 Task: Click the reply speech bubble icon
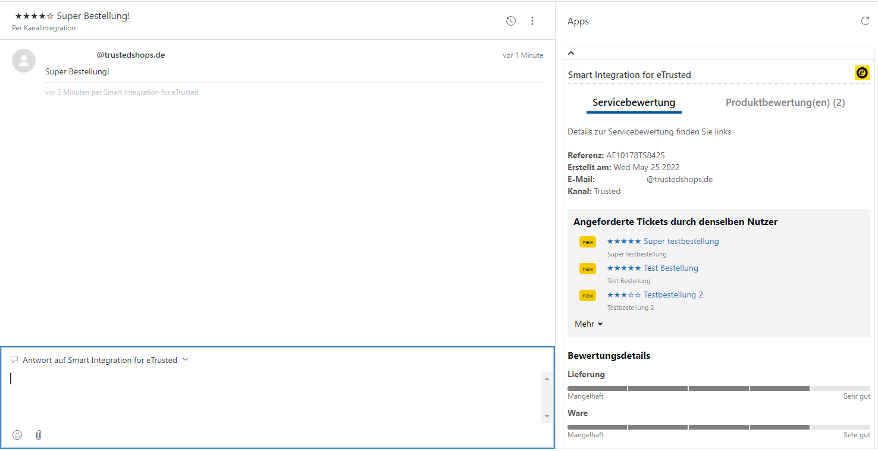(x=14, y=359)
